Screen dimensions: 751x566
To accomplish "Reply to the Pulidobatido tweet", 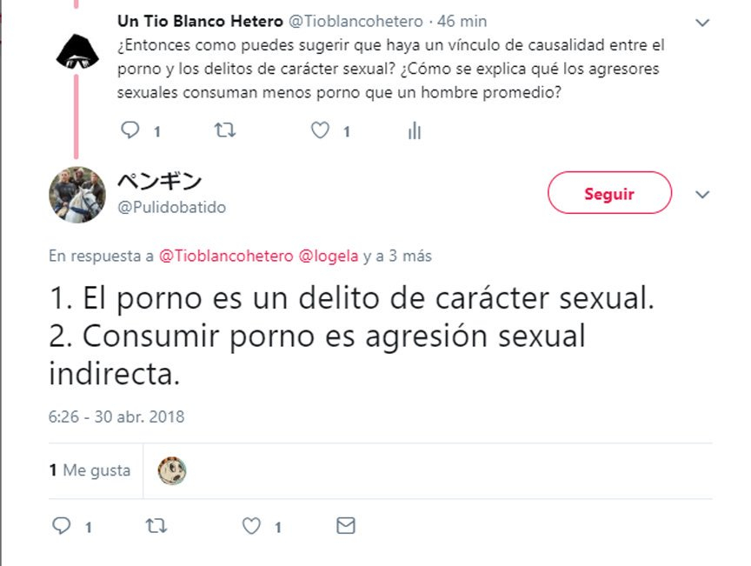I will tap(62, 526).
